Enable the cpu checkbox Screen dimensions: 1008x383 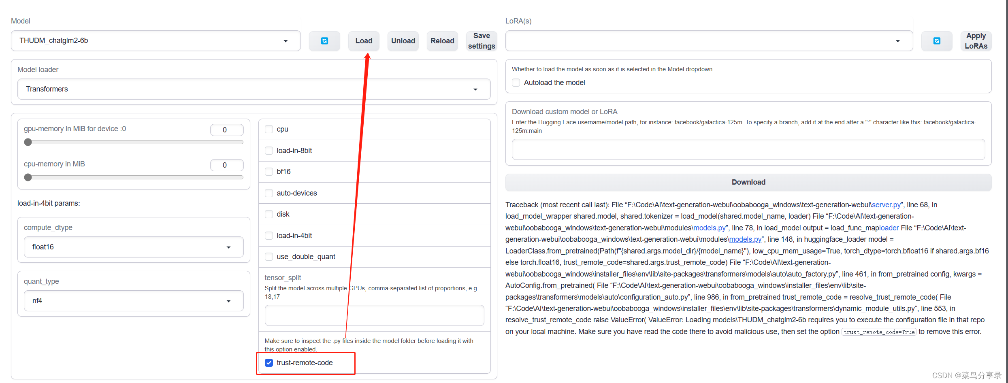269,129
